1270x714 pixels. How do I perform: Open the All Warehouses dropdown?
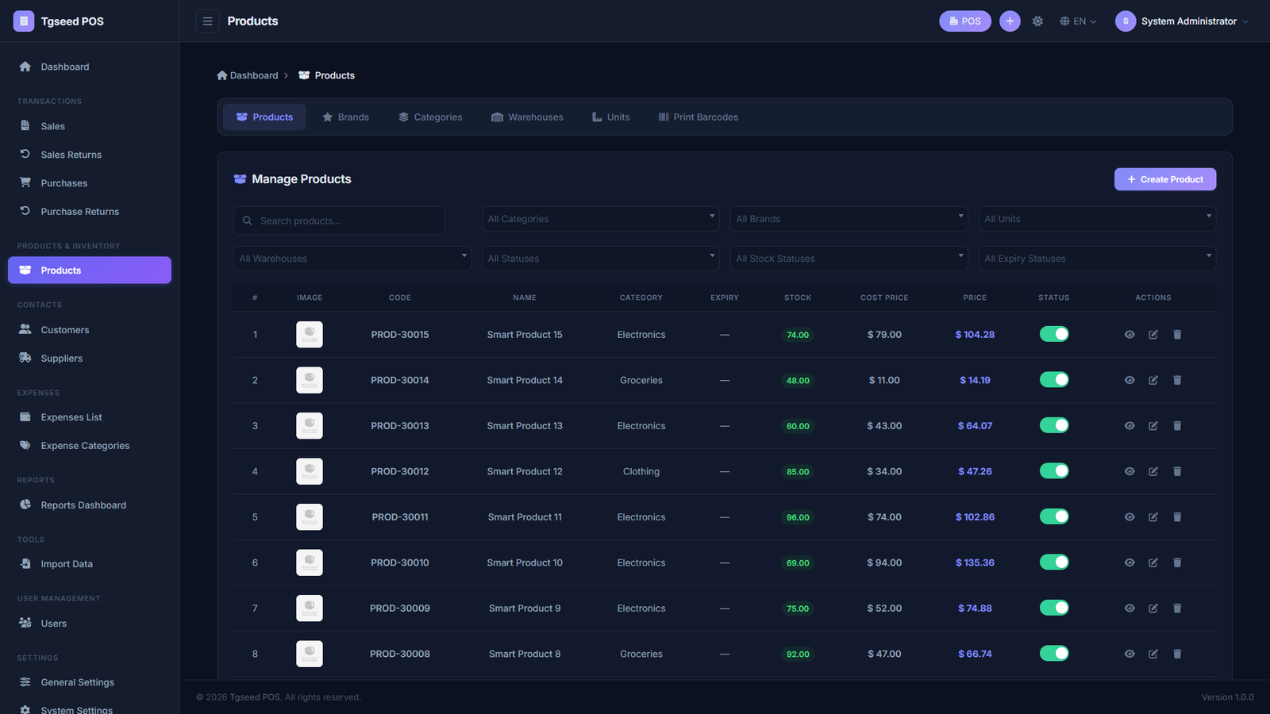pyautogui.click(x=352, y=259)
